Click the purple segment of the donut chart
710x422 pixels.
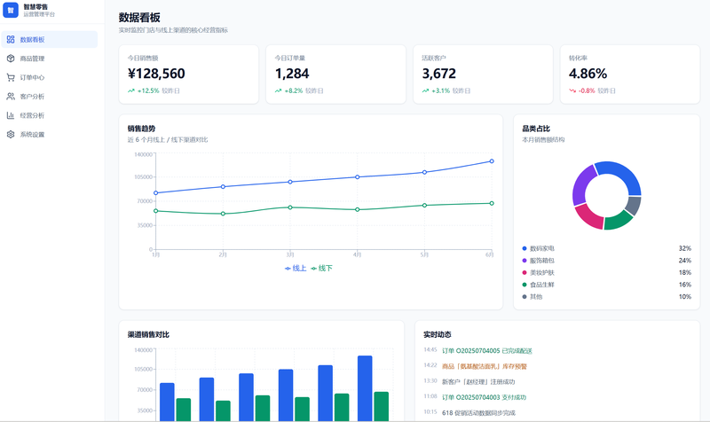coord(581,184)
